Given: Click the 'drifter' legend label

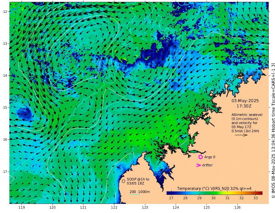Looking at the screenshot, I should [207, 165].
